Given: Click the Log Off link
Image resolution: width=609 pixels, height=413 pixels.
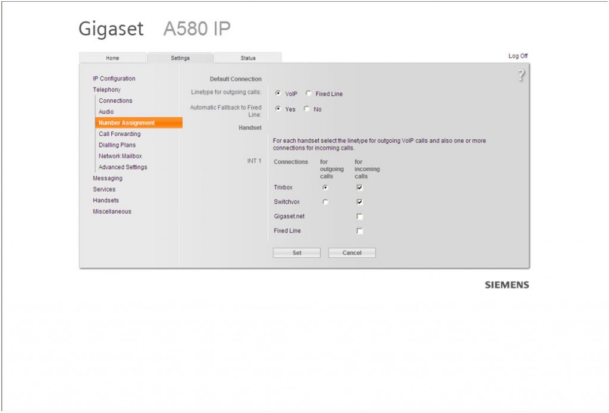Looking at the screenshot, I should [518, 56].
